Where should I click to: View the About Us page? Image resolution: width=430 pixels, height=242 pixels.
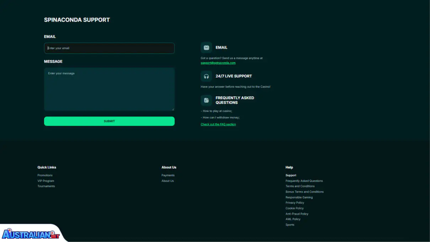[167, 181]
